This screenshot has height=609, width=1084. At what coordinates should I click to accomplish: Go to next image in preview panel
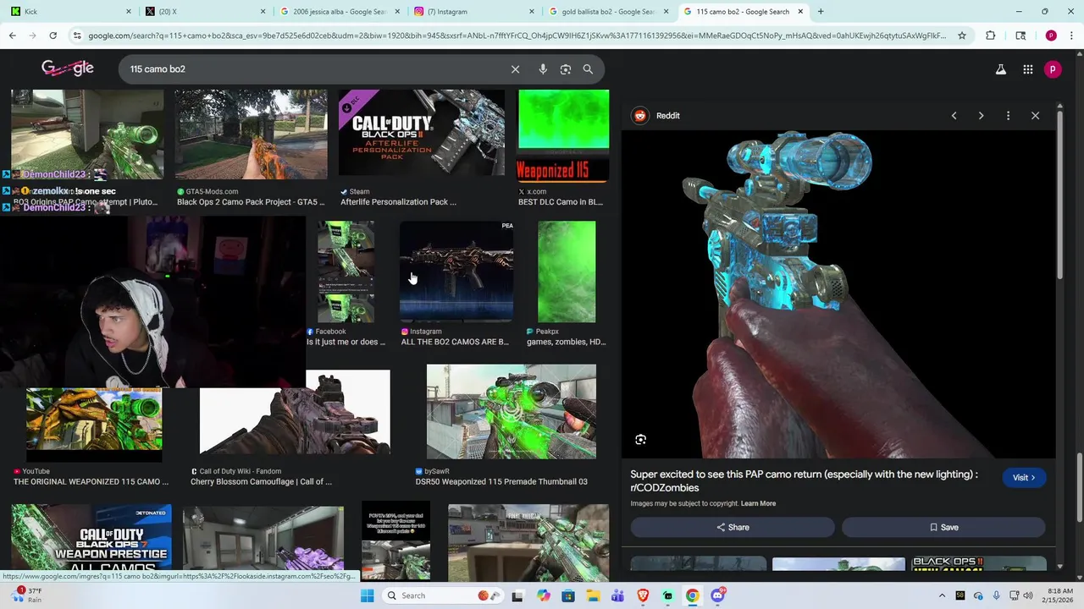pos(981,116)
